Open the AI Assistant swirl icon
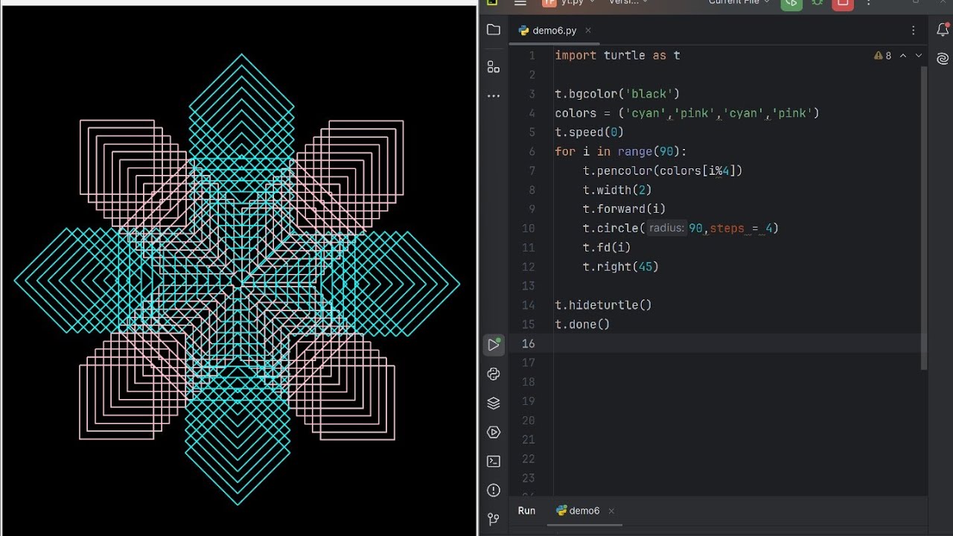 point(942,59)
